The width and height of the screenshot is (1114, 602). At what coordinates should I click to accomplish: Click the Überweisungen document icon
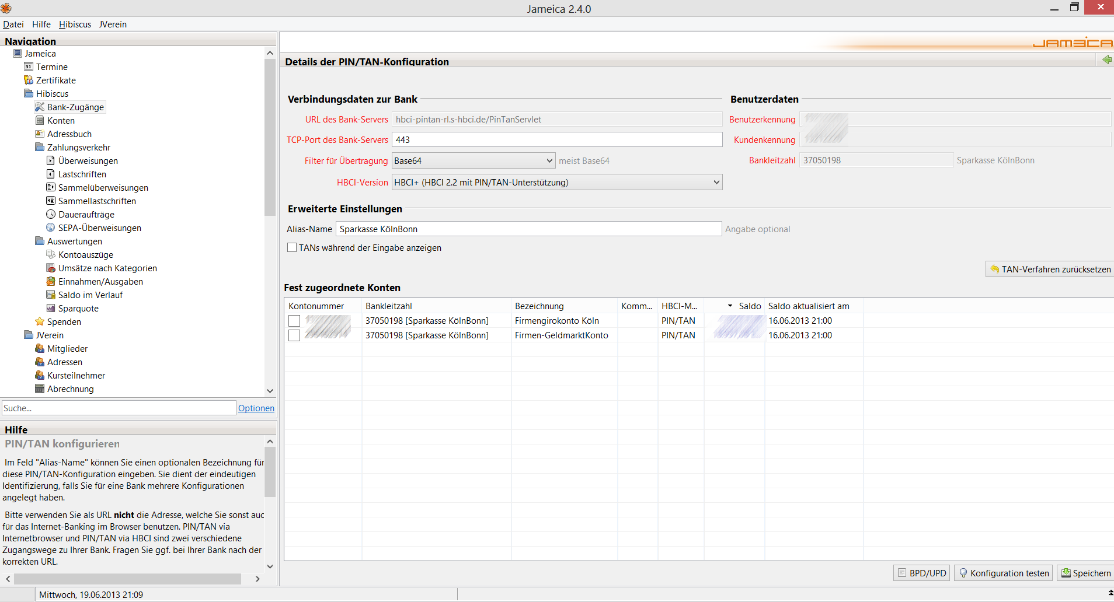[x=51, y=160]
